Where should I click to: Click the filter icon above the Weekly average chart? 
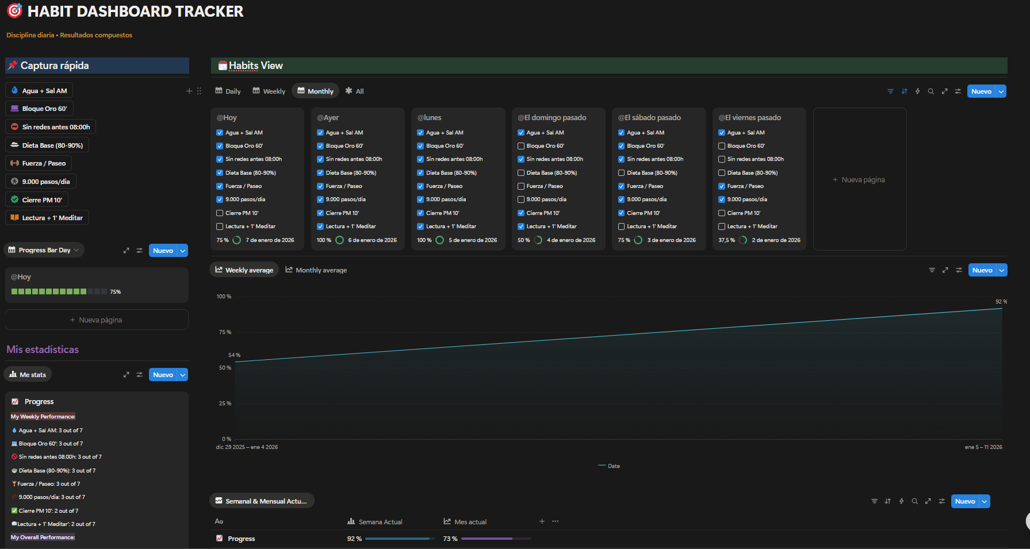(x=932, y=270)
